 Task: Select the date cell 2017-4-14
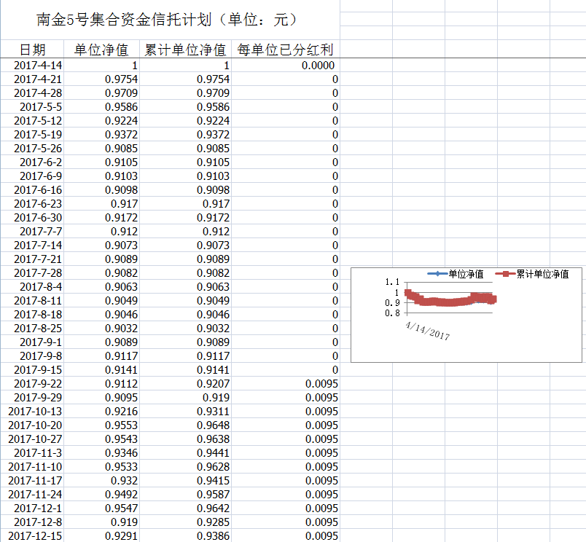[38, 66]
